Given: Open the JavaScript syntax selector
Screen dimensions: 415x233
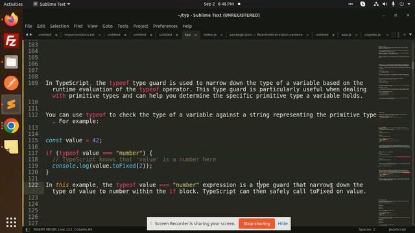Looking at the screenshot, I should pos(397,230).
